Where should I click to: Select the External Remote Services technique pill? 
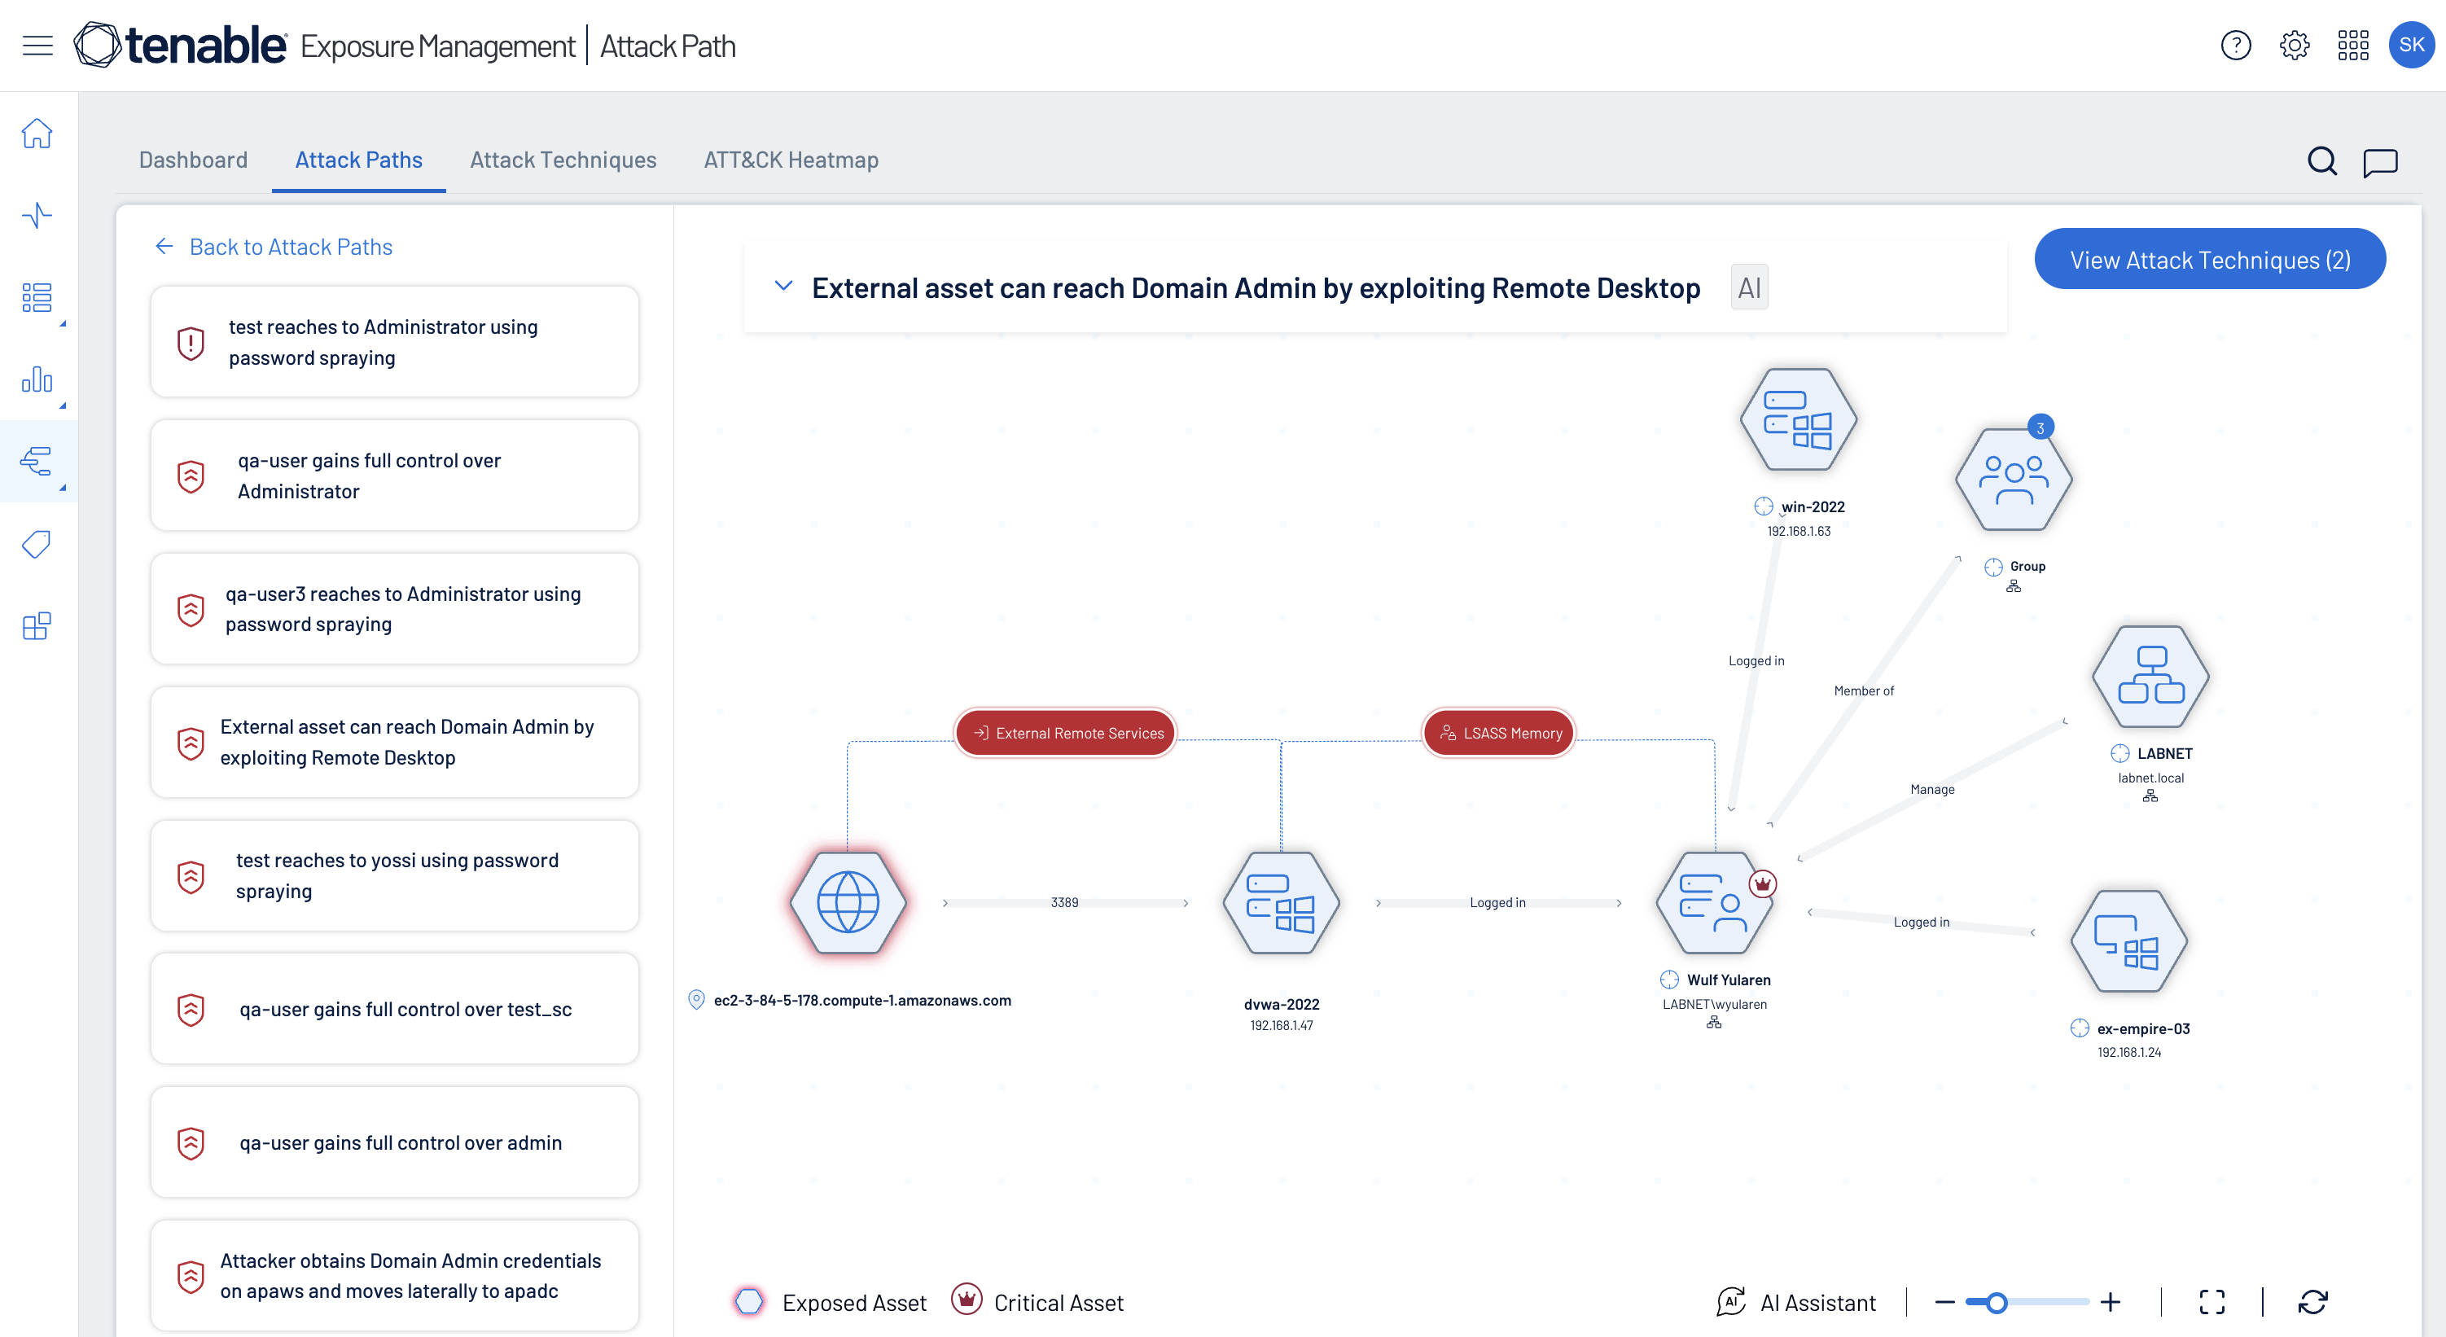1067,733
